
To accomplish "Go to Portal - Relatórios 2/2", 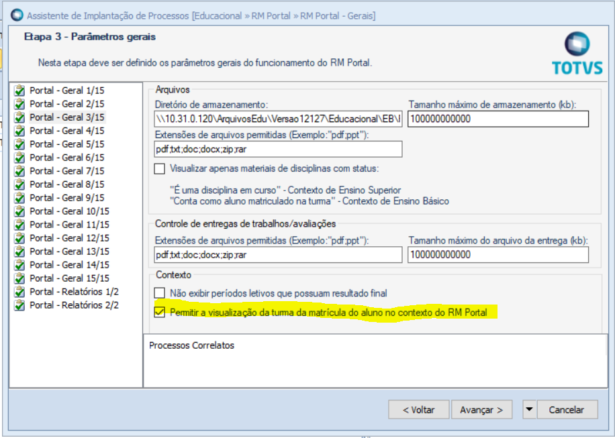I will [74, 305].
